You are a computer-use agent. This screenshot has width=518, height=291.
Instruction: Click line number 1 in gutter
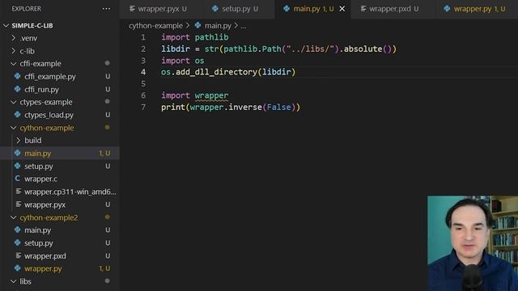tap(143, 37)
